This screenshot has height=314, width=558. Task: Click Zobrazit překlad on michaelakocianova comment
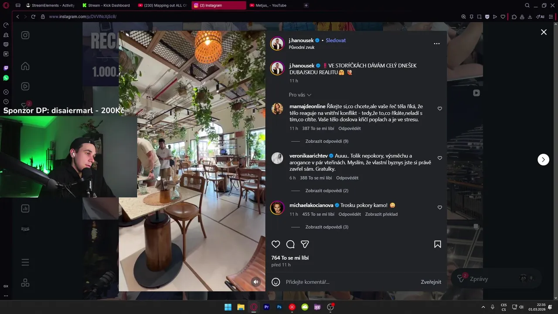pos(381,214)
